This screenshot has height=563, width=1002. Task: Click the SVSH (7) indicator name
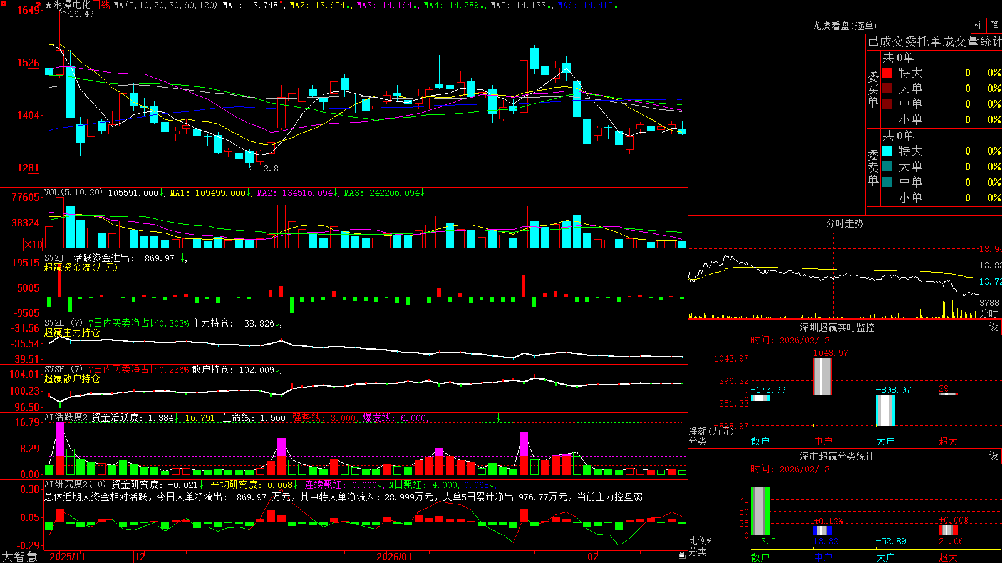(63, 369)
